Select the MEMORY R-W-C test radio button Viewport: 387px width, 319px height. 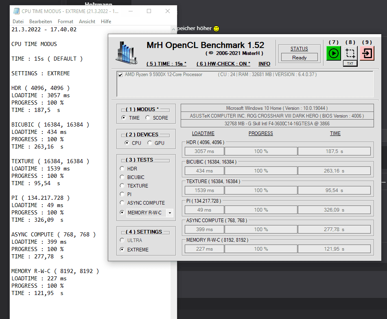pos(122,212)
